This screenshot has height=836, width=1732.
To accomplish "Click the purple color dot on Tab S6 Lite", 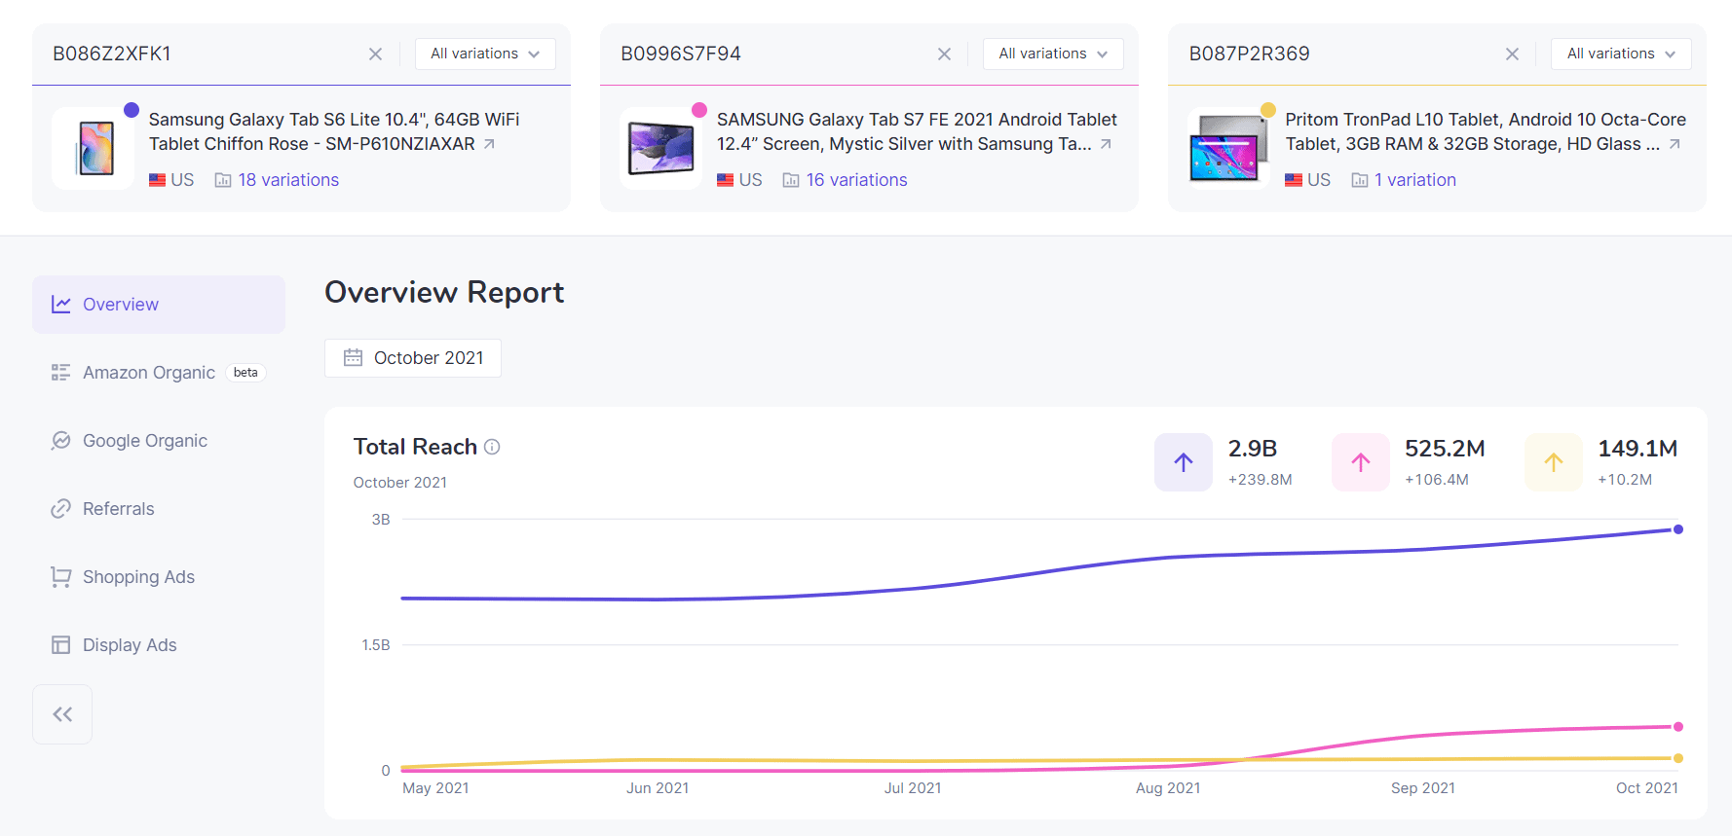I will click(x=132, y=110).
